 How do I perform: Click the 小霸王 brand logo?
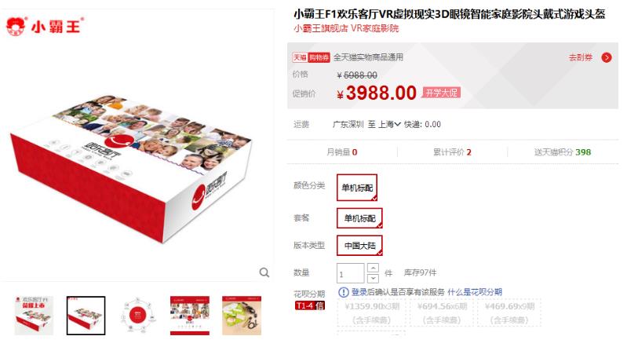(x=45, y=27)
